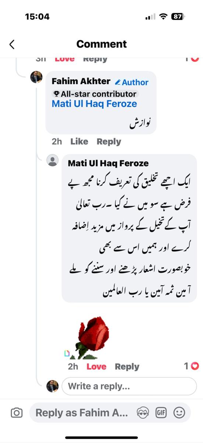Tap the back arrow chevron

click(12, 44)
